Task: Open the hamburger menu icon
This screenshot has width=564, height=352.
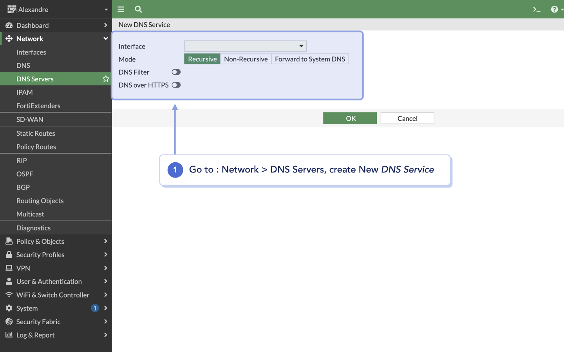Action: (x=121, y=9)
